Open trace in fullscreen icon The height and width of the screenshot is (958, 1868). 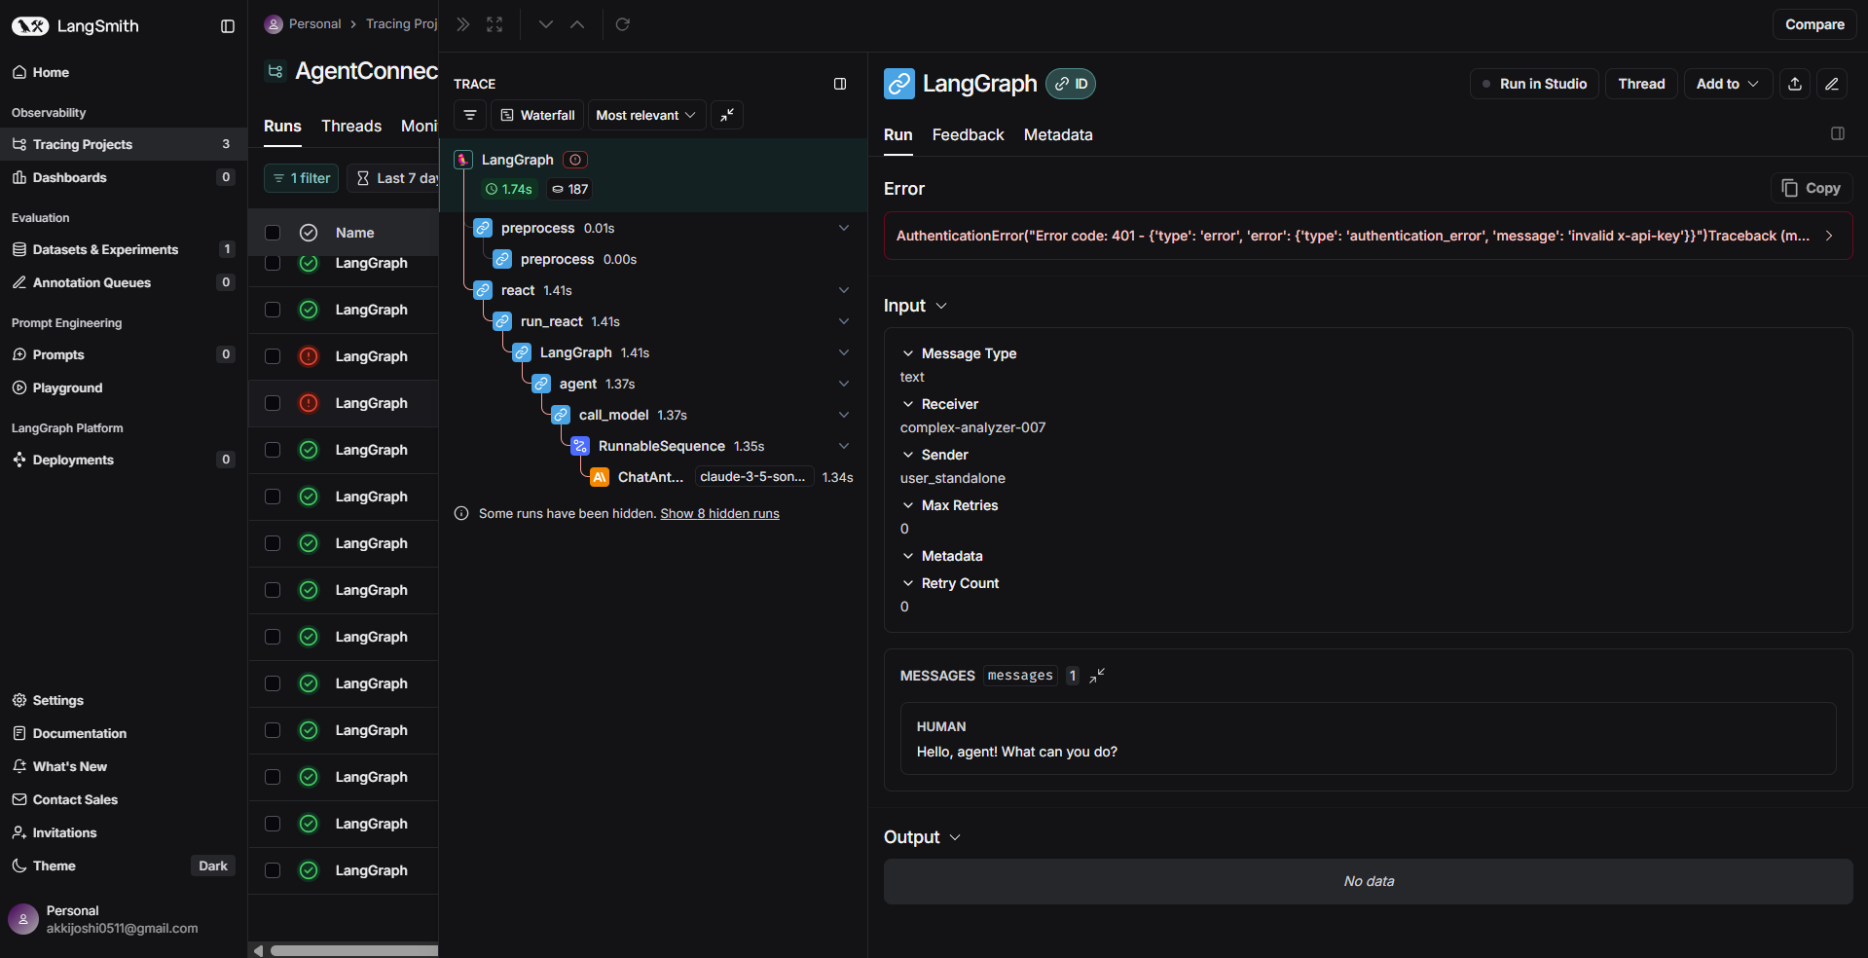[494, 24]
